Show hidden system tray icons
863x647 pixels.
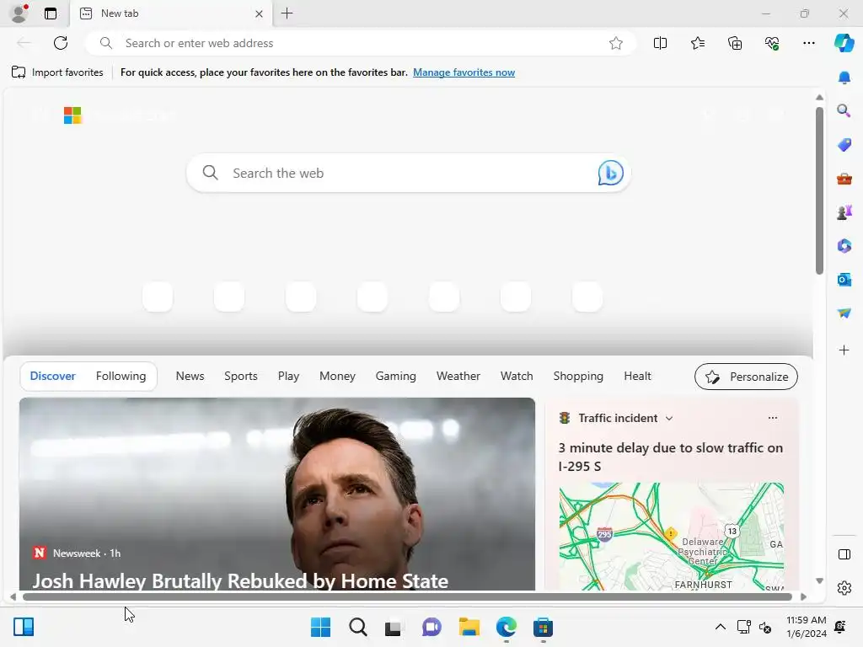click(720, 627)
